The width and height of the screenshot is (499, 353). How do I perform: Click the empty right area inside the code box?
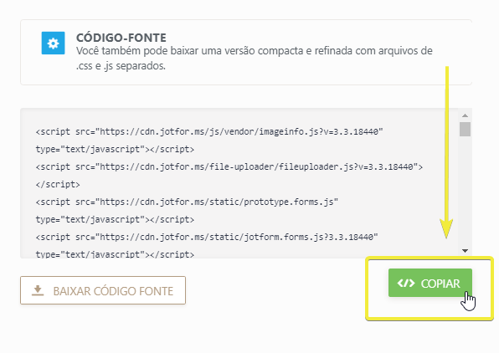click(x=414, y=203)
